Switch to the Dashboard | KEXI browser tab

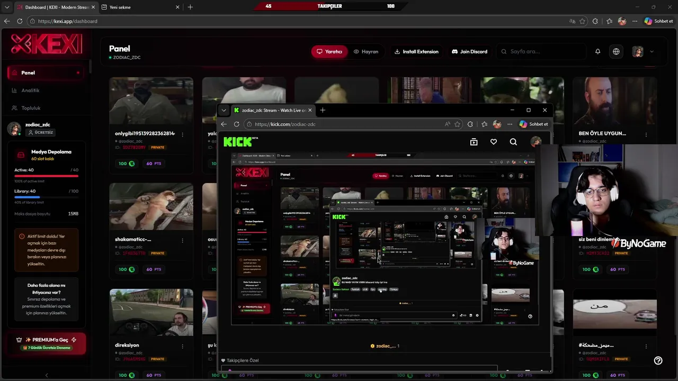(55, 7)
